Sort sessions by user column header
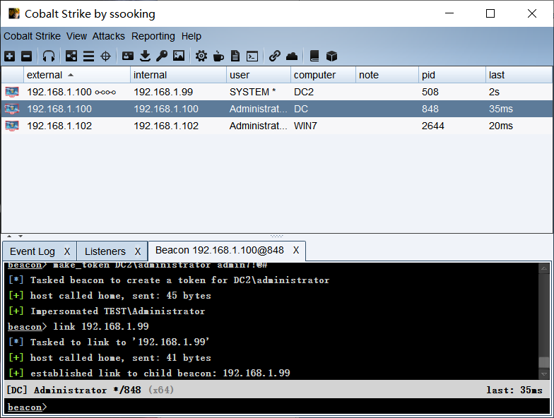 (259, 75)
